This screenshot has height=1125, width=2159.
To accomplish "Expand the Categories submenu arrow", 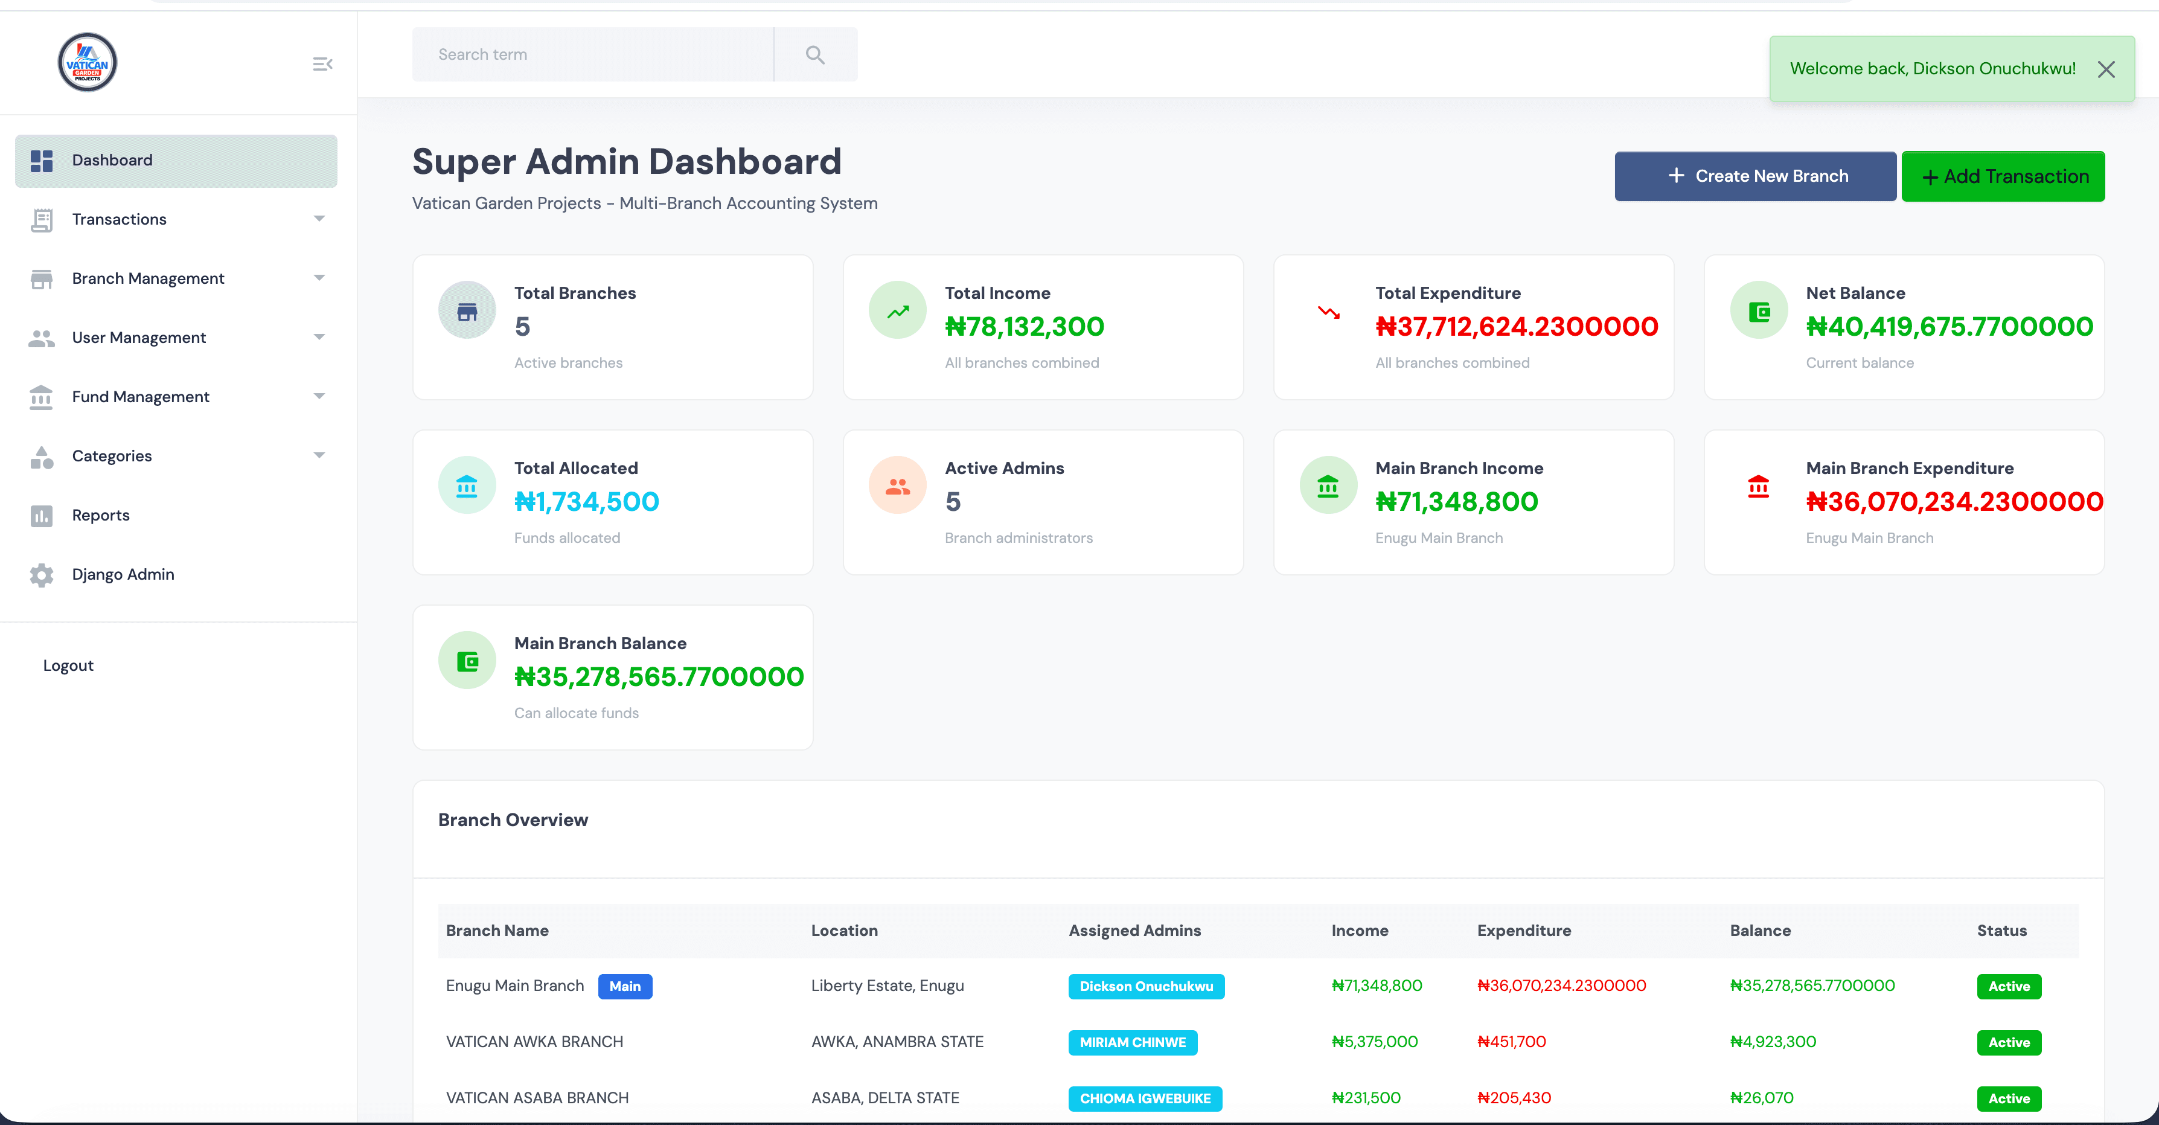I will coord(319,456).
